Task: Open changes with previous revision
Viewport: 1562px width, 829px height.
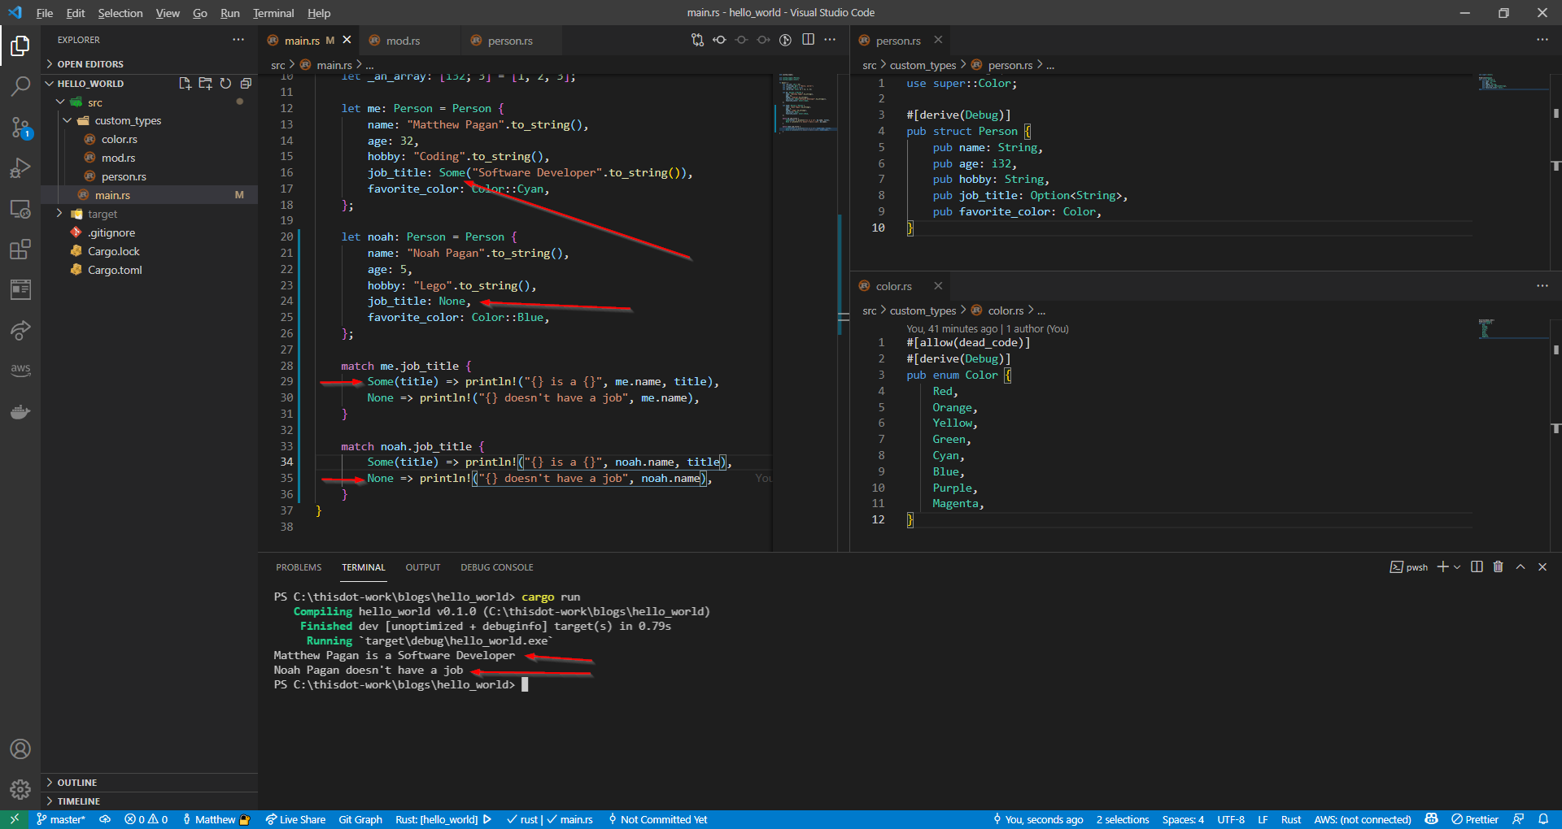Action: (x=719, y=40)
